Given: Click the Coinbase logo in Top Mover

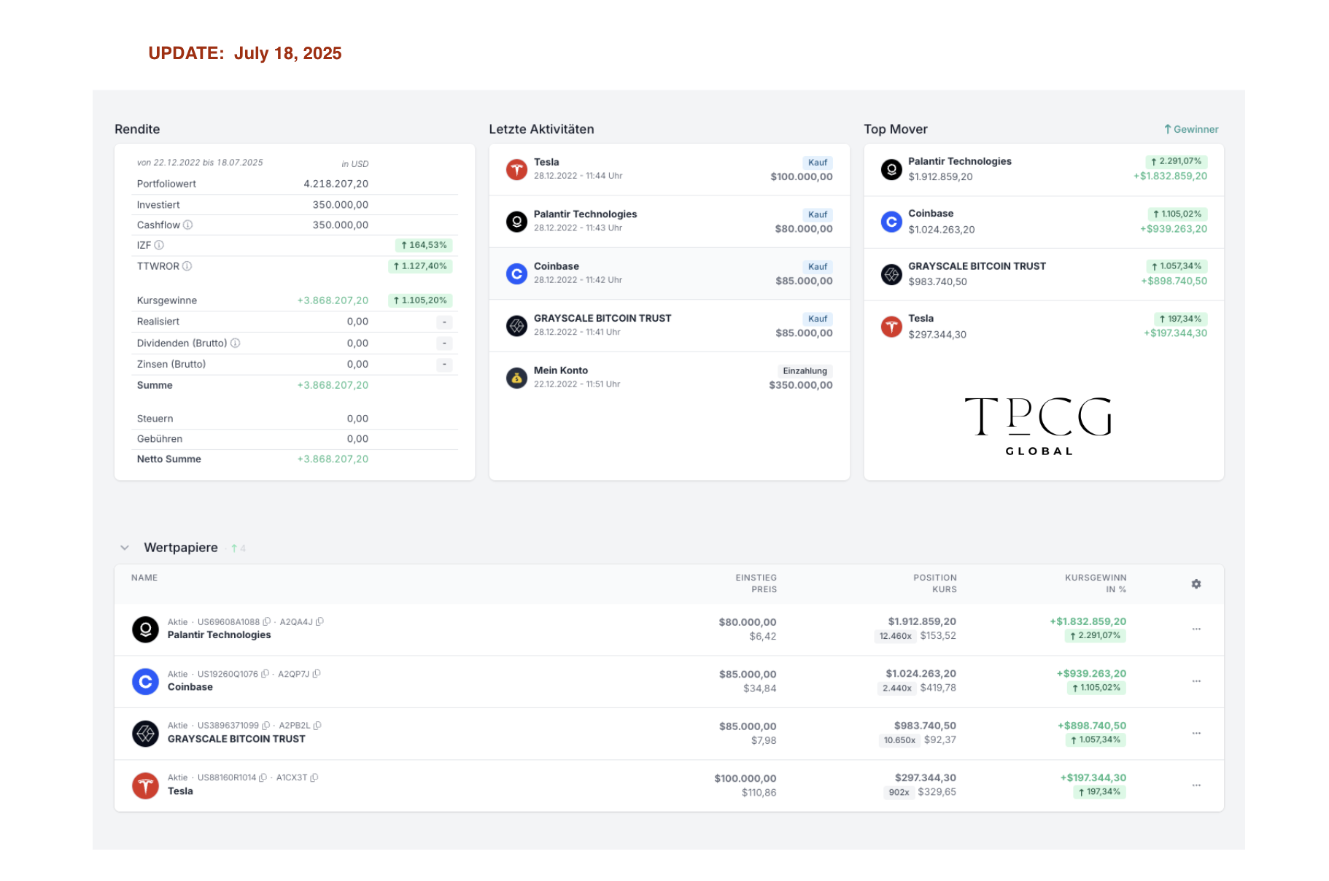Looking at the screenshot, I should pos(891,221).
